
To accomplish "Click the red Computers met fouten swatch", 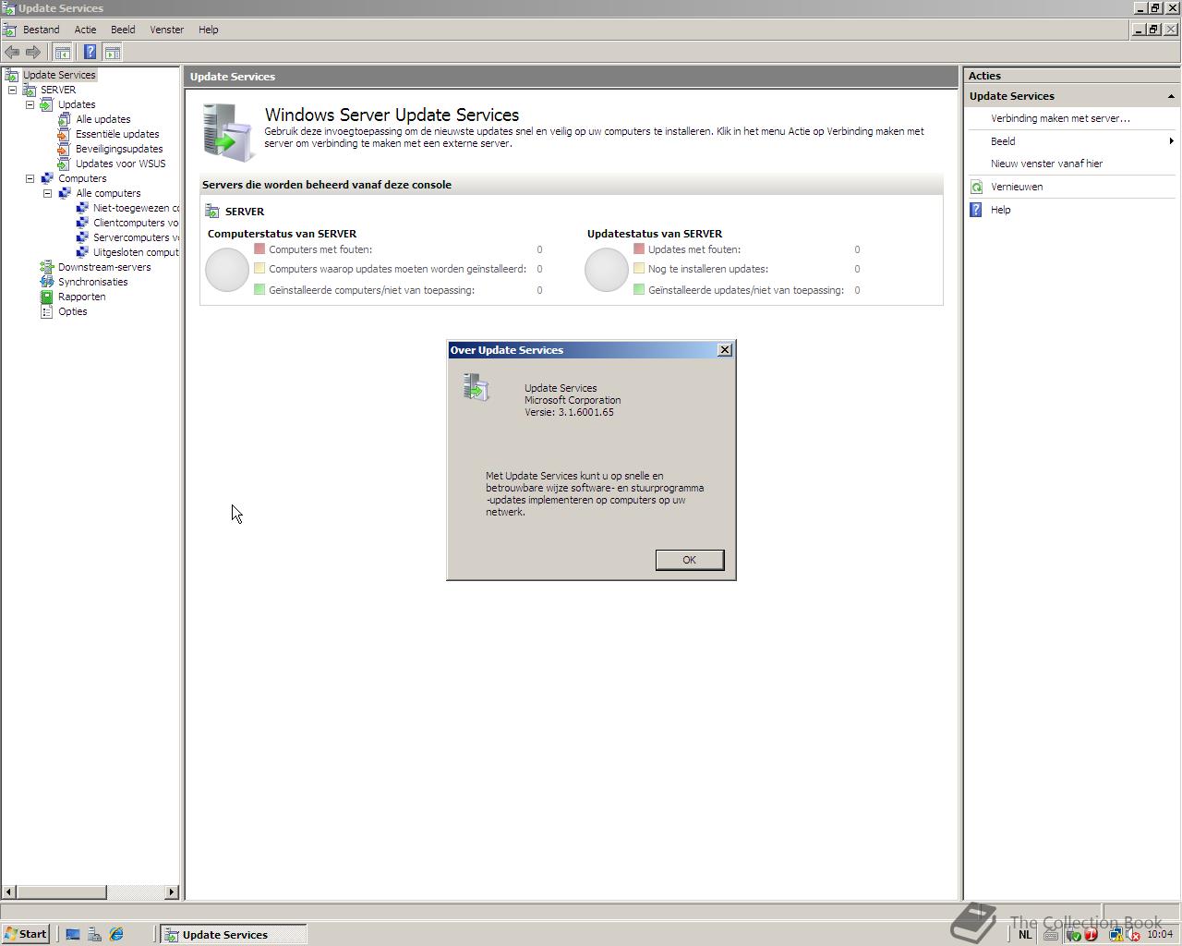I will [259, 249].
